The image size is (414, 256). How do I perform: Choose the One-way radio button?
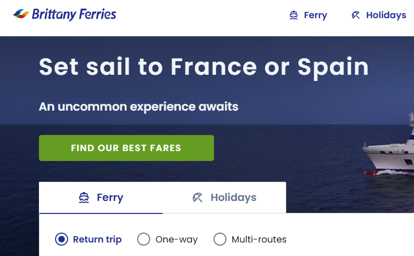point(143,239)
